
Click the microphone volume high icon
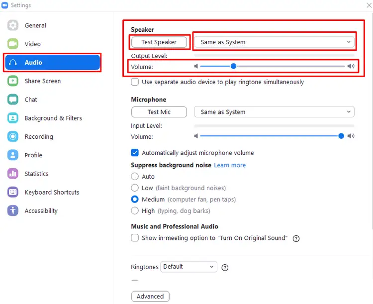click(351, 136)
